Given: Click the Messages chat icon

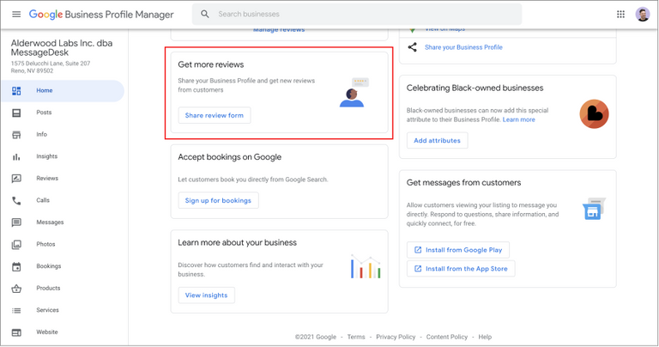Looking at the screenshot, I should (16, 222).
